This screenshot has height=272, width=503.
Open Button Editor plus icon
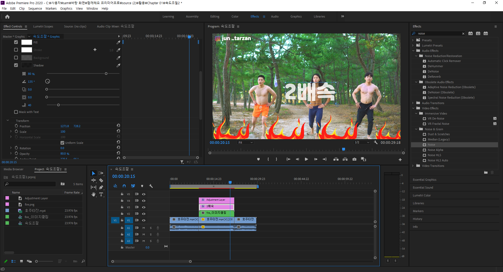click(400, 160)
